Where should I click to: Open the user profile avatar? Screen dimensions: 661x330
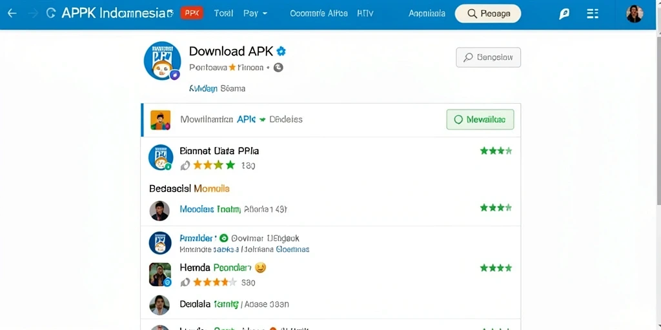[x=635, y=14]
